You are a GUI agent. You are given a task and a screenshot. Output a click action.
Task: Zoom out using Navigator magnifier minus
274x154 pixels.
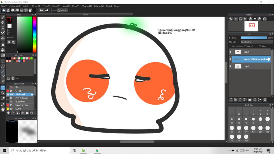(245, 19)
